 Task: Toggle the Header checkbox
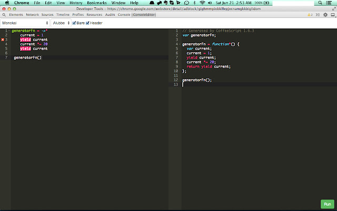pos(87,23)
